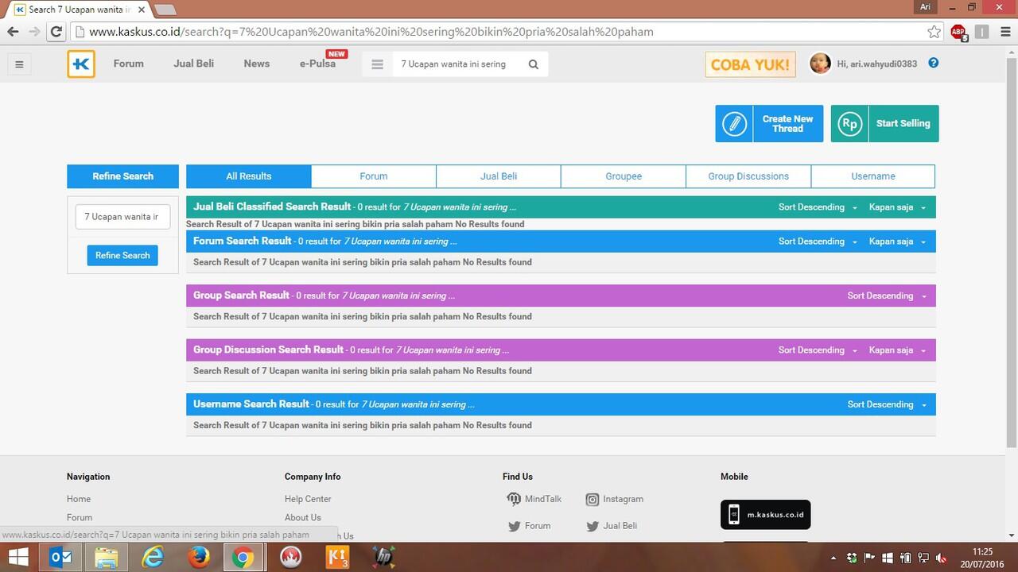Open e-Pulsa in top navigation
The image size is (1018, 572).
(x=318, y=64)
